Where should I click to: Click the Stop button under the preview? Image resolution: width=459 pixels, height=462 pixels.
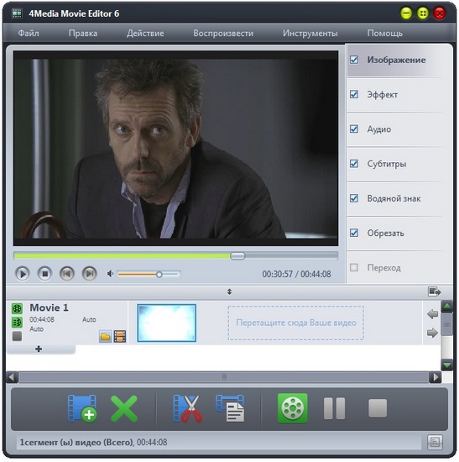44,274
